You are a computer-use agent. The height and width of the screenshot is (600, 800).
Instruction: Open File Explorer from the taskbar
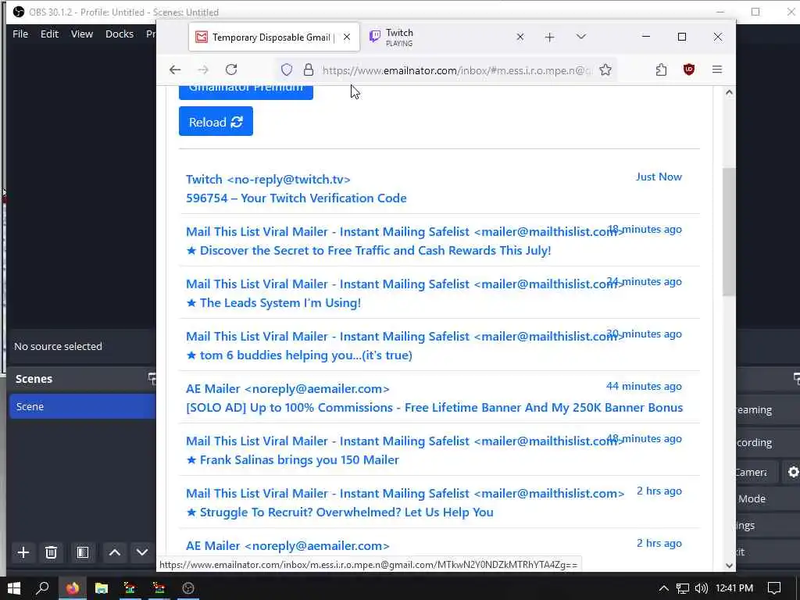(x=101, y=588)
